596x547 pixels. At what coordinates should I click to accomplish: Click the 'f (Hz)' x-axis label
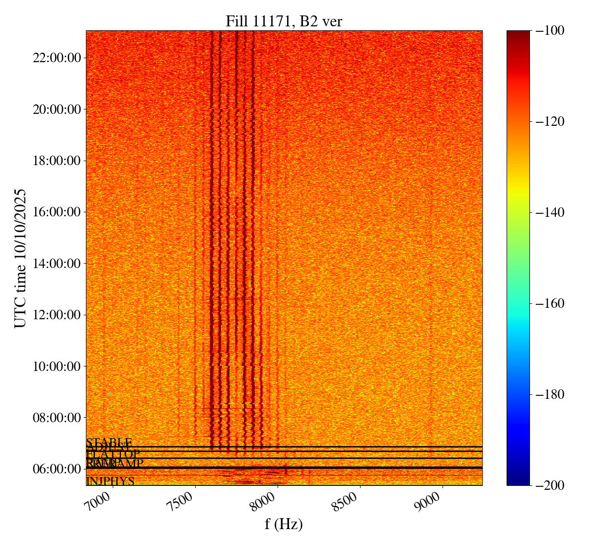point(284,524)
